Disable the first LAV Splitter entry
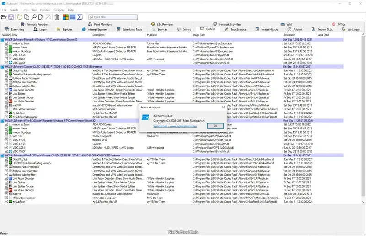The width and height of the screenshot is (366, 236). point(6,93)
